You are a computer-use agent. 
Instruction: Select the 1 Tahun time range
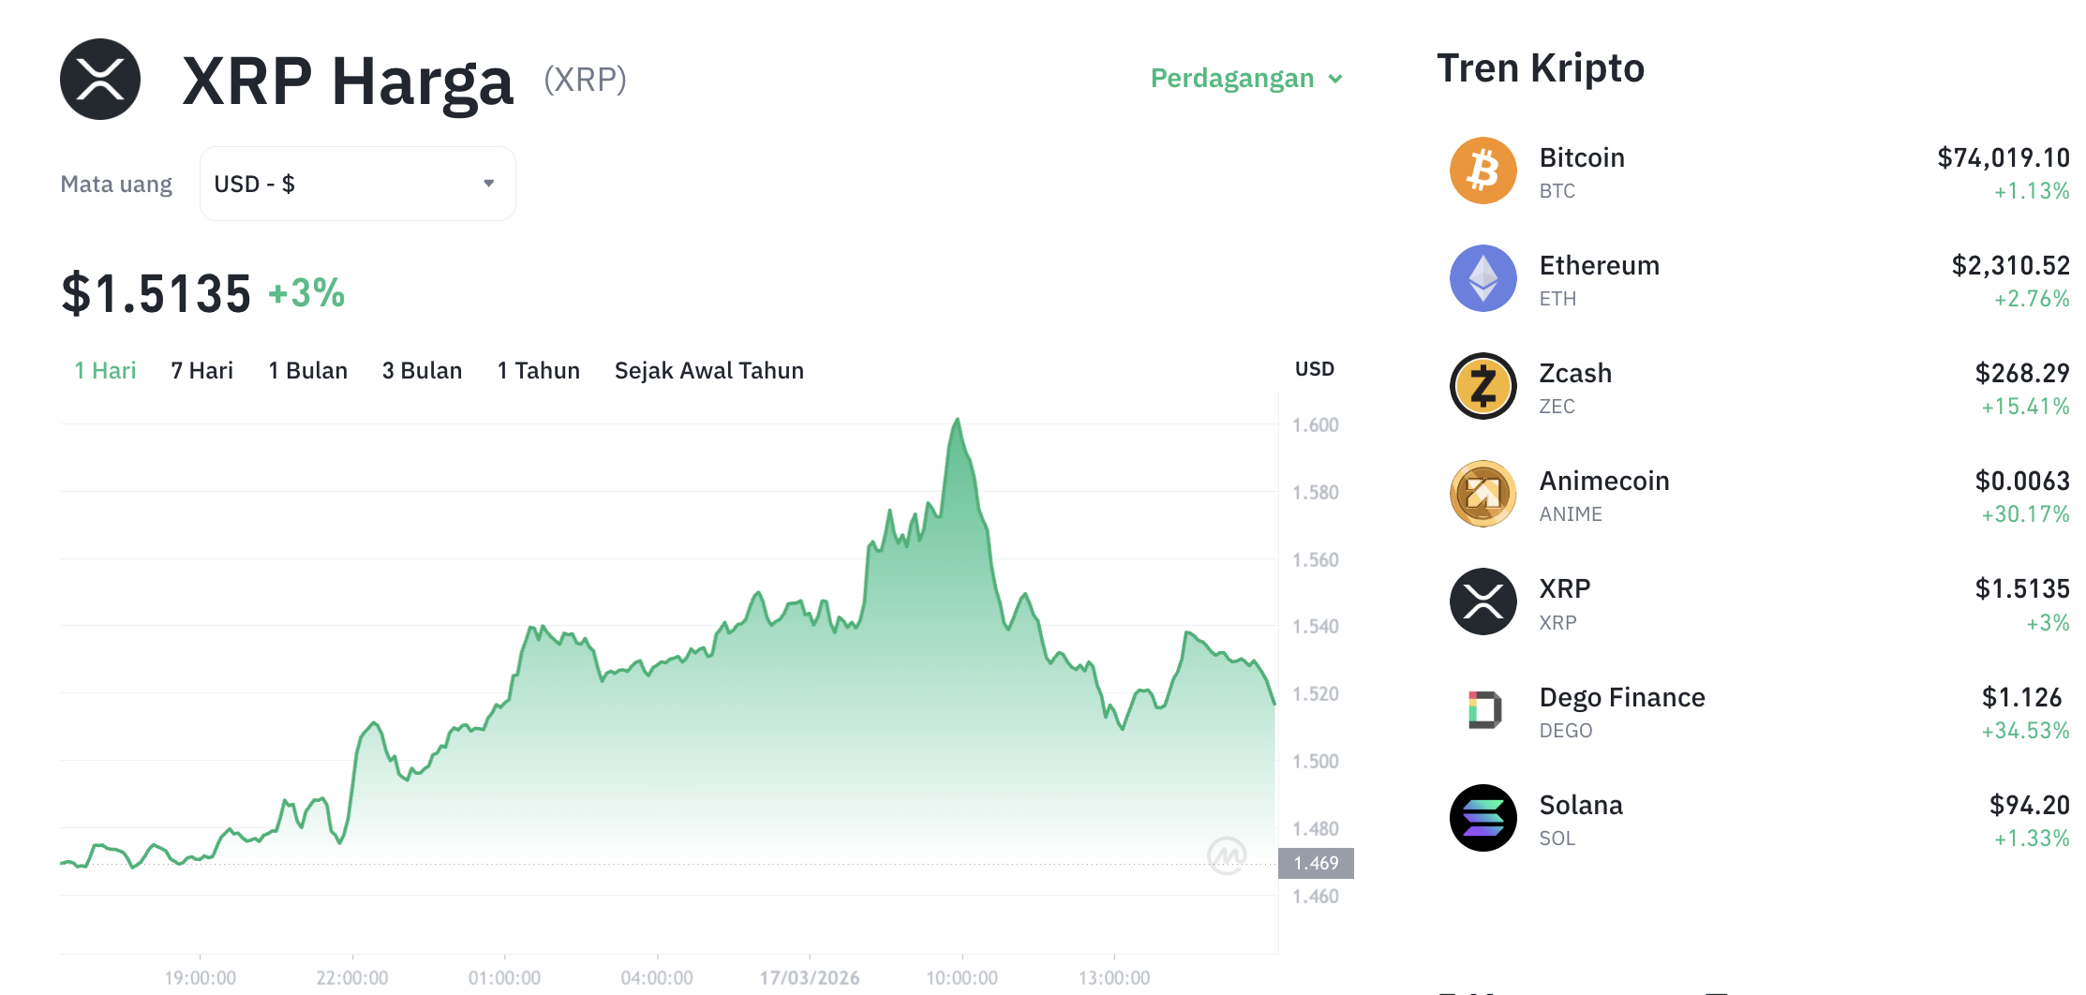click(539, 370)
